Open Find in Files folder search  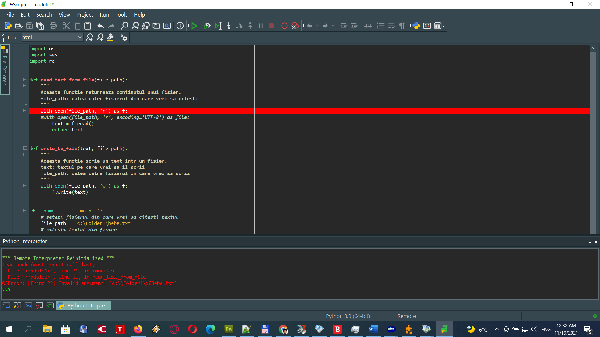pyautogui.click(x=157, y=26)
